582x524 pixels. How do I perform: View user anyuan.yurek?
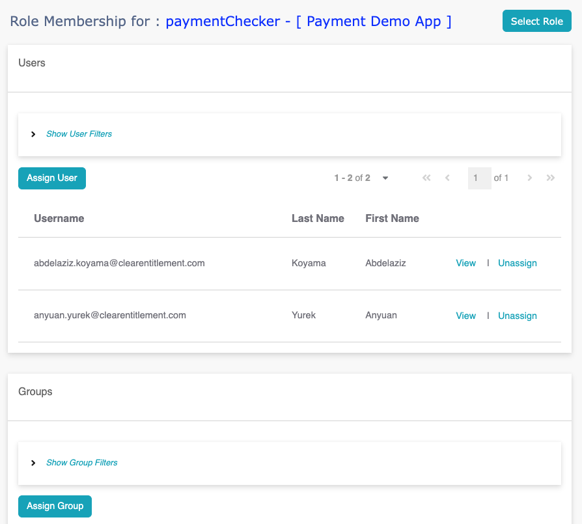(x=466, y=316)
